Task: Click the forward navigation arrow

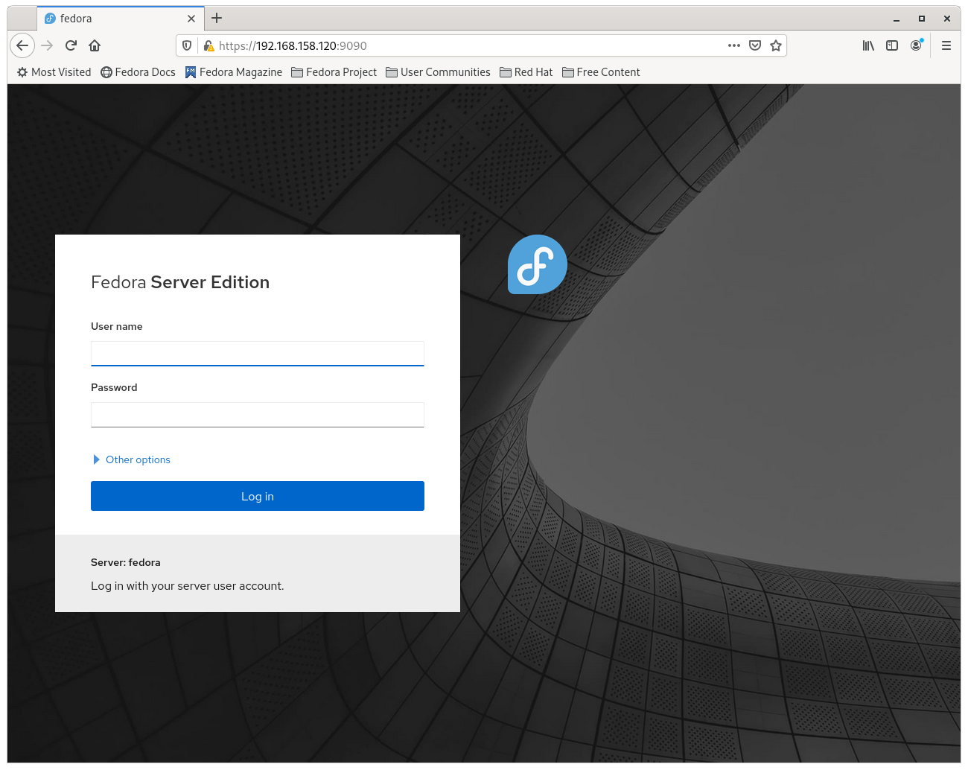Action: pos(47,45)
